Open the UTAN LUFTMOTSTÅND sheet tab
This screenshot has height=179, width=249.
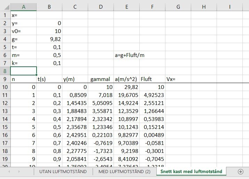(64, 172)
